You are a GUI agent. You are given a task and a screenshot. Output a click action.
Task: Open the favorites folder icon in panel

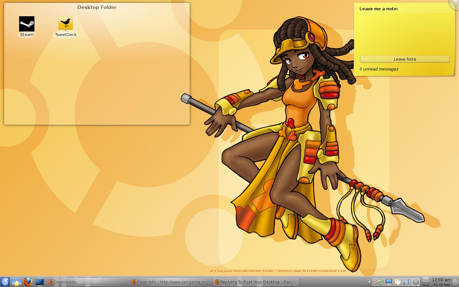tap(17, 282)
